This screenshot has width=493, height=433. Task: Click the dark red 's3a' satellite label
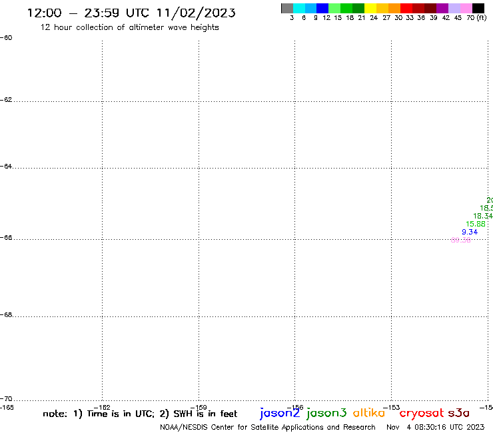[459, 413]
